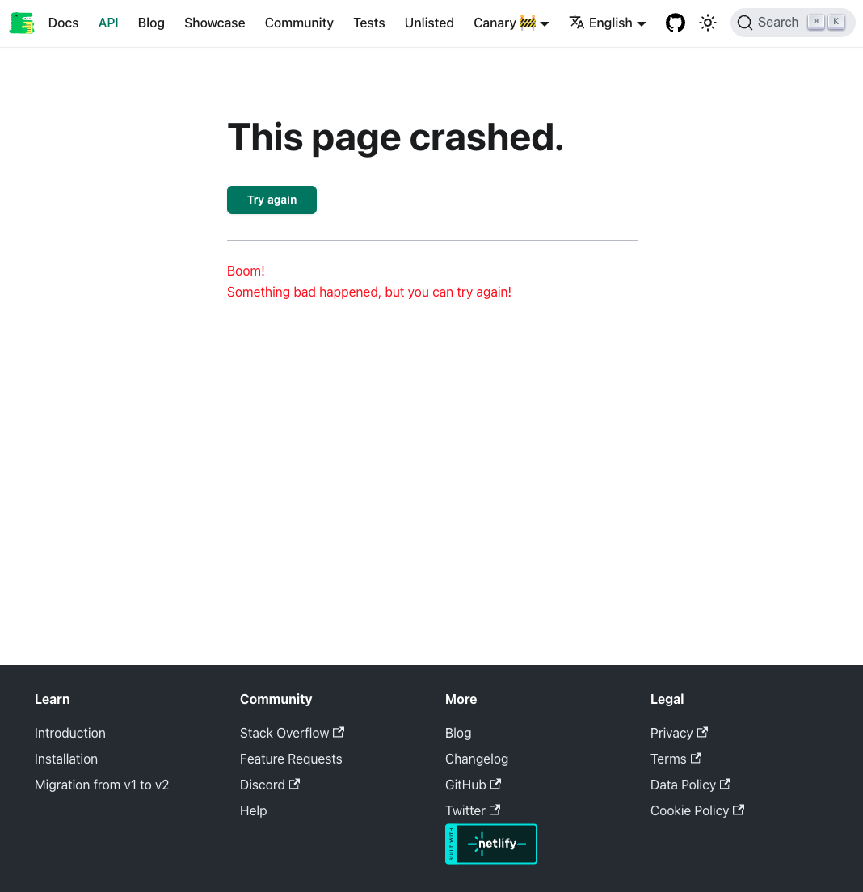Screen dimensions: 863x892
Task: Open the Installation footer link
Action: click(66, 759)
